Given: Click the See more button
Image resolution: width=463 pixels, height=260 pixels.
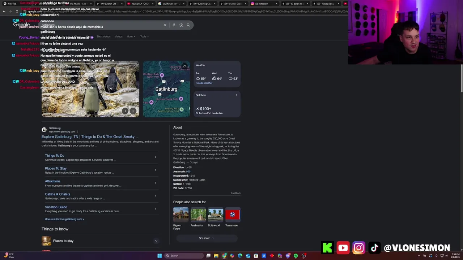Looking at the screenshot, I should click(207, 238).
